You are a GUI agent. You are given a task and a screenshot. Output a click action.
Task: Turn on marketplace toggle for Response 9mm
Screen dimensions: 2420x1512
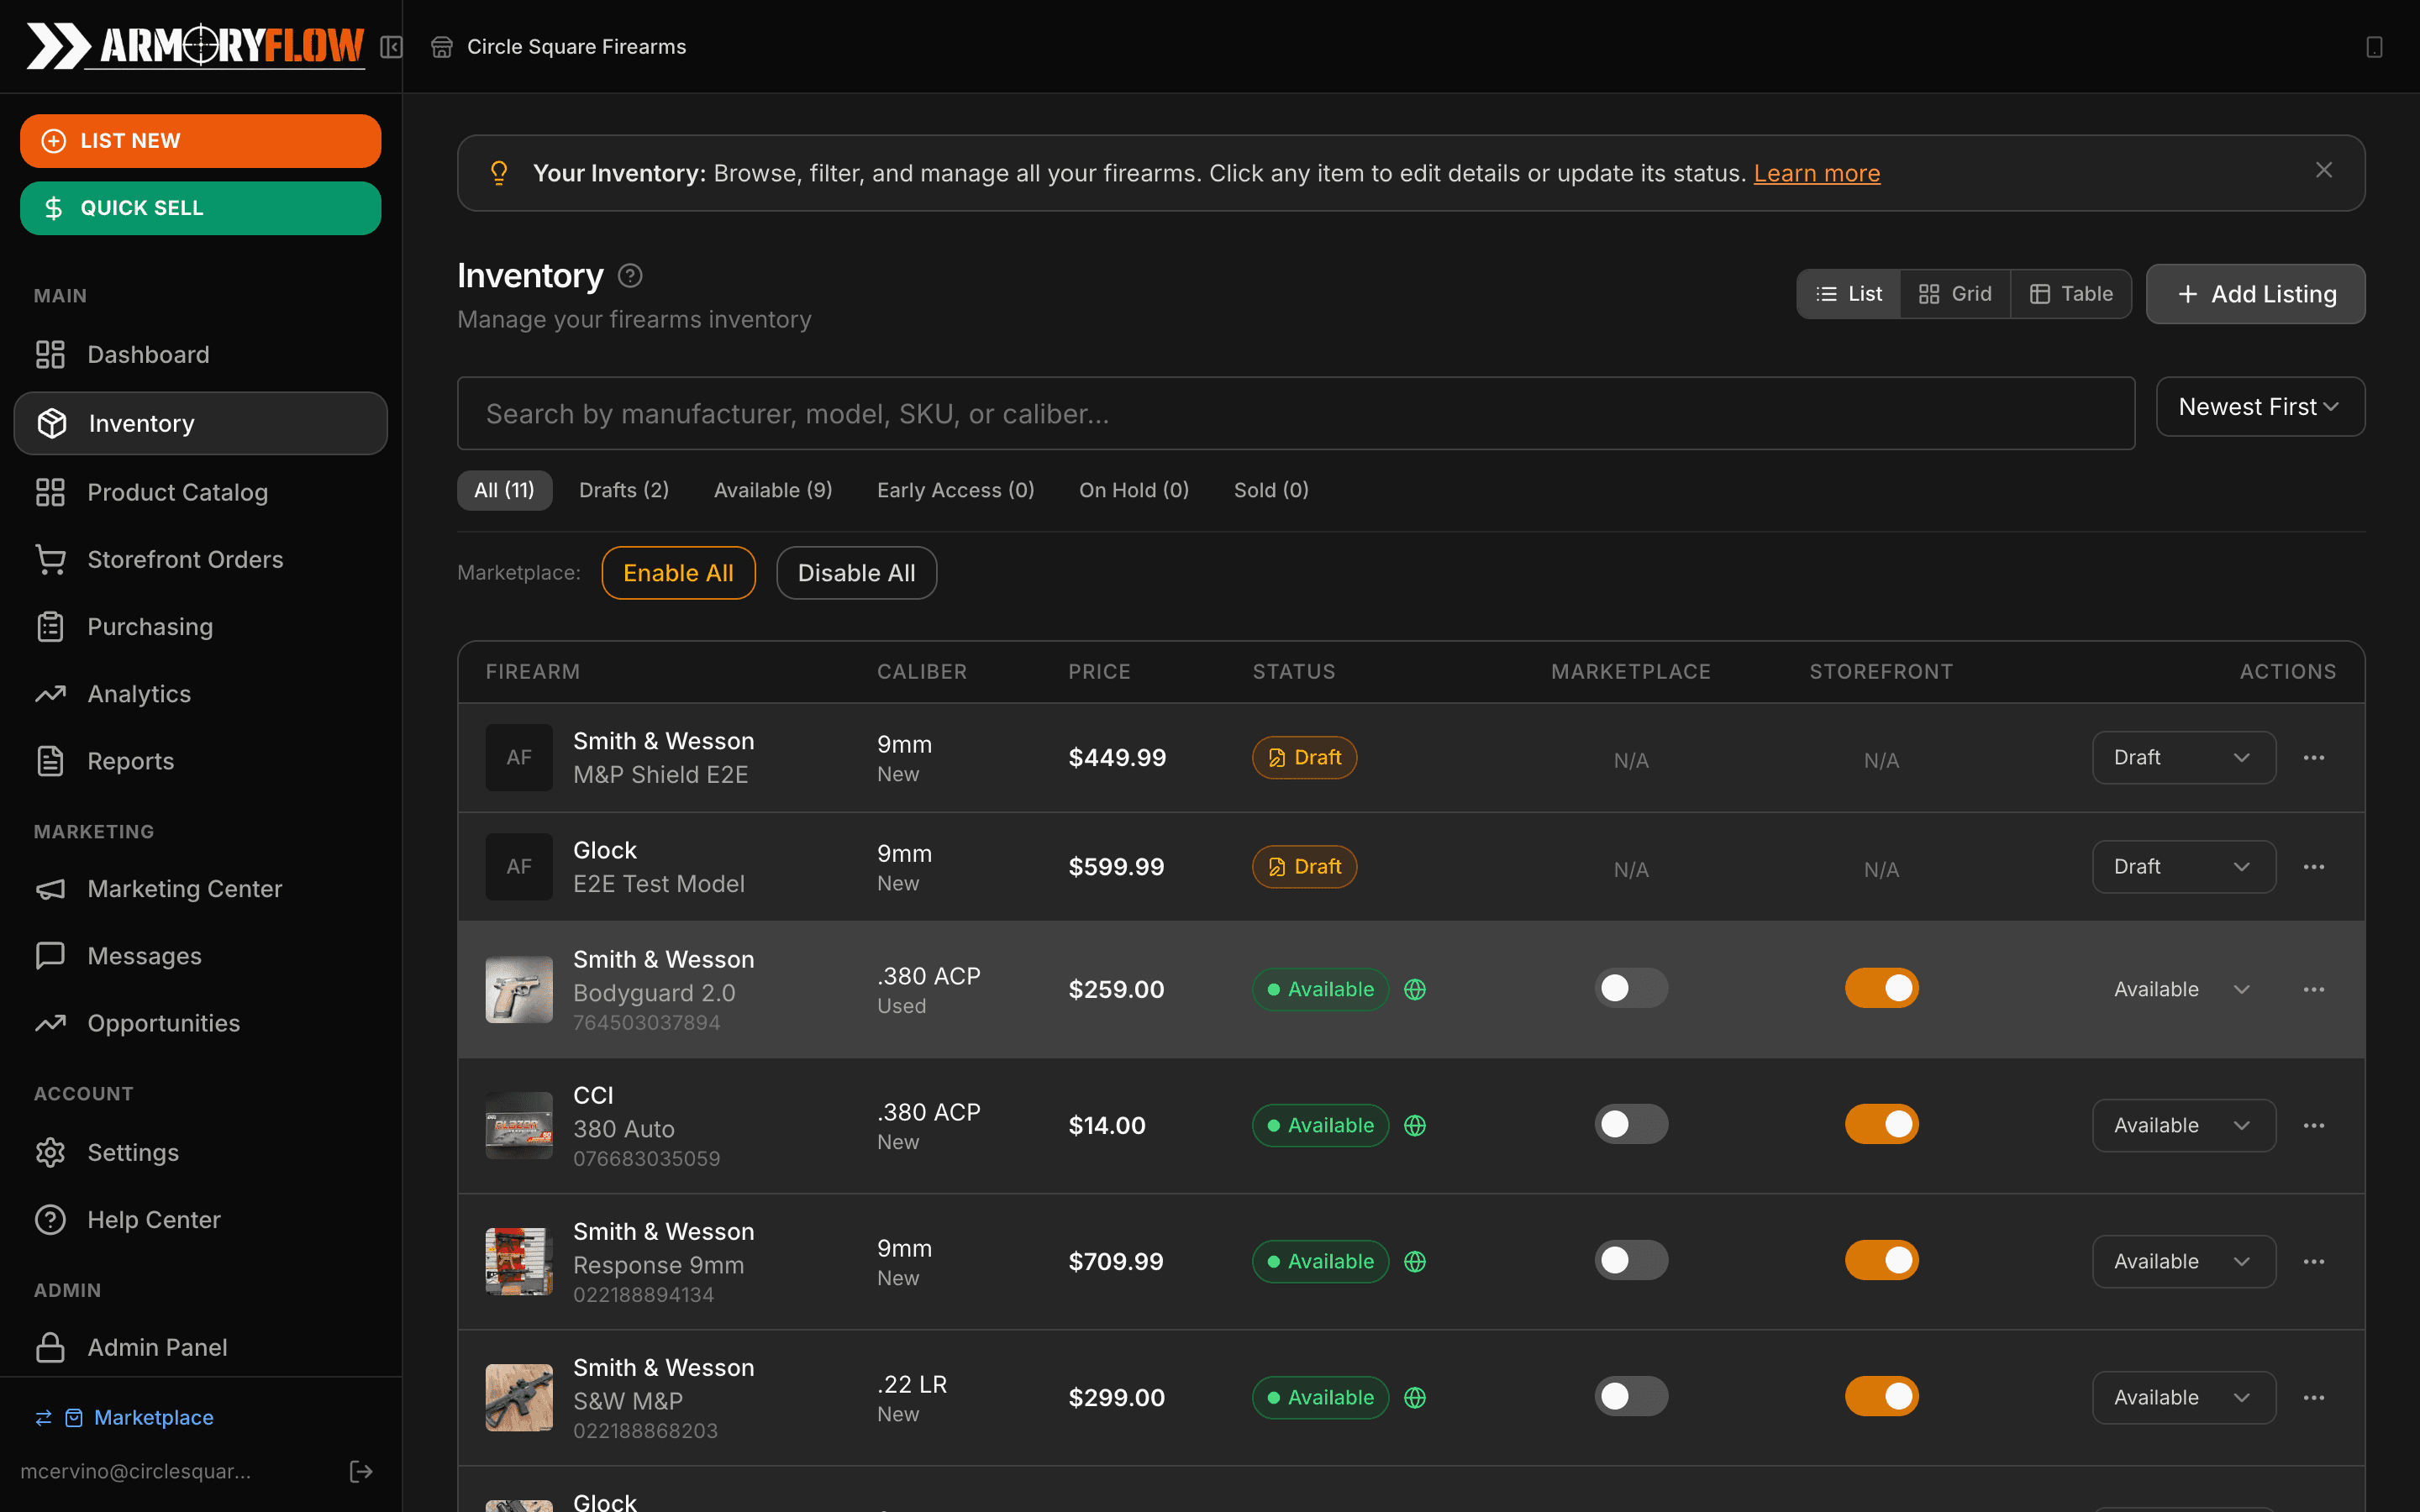coord(1630,1260)
